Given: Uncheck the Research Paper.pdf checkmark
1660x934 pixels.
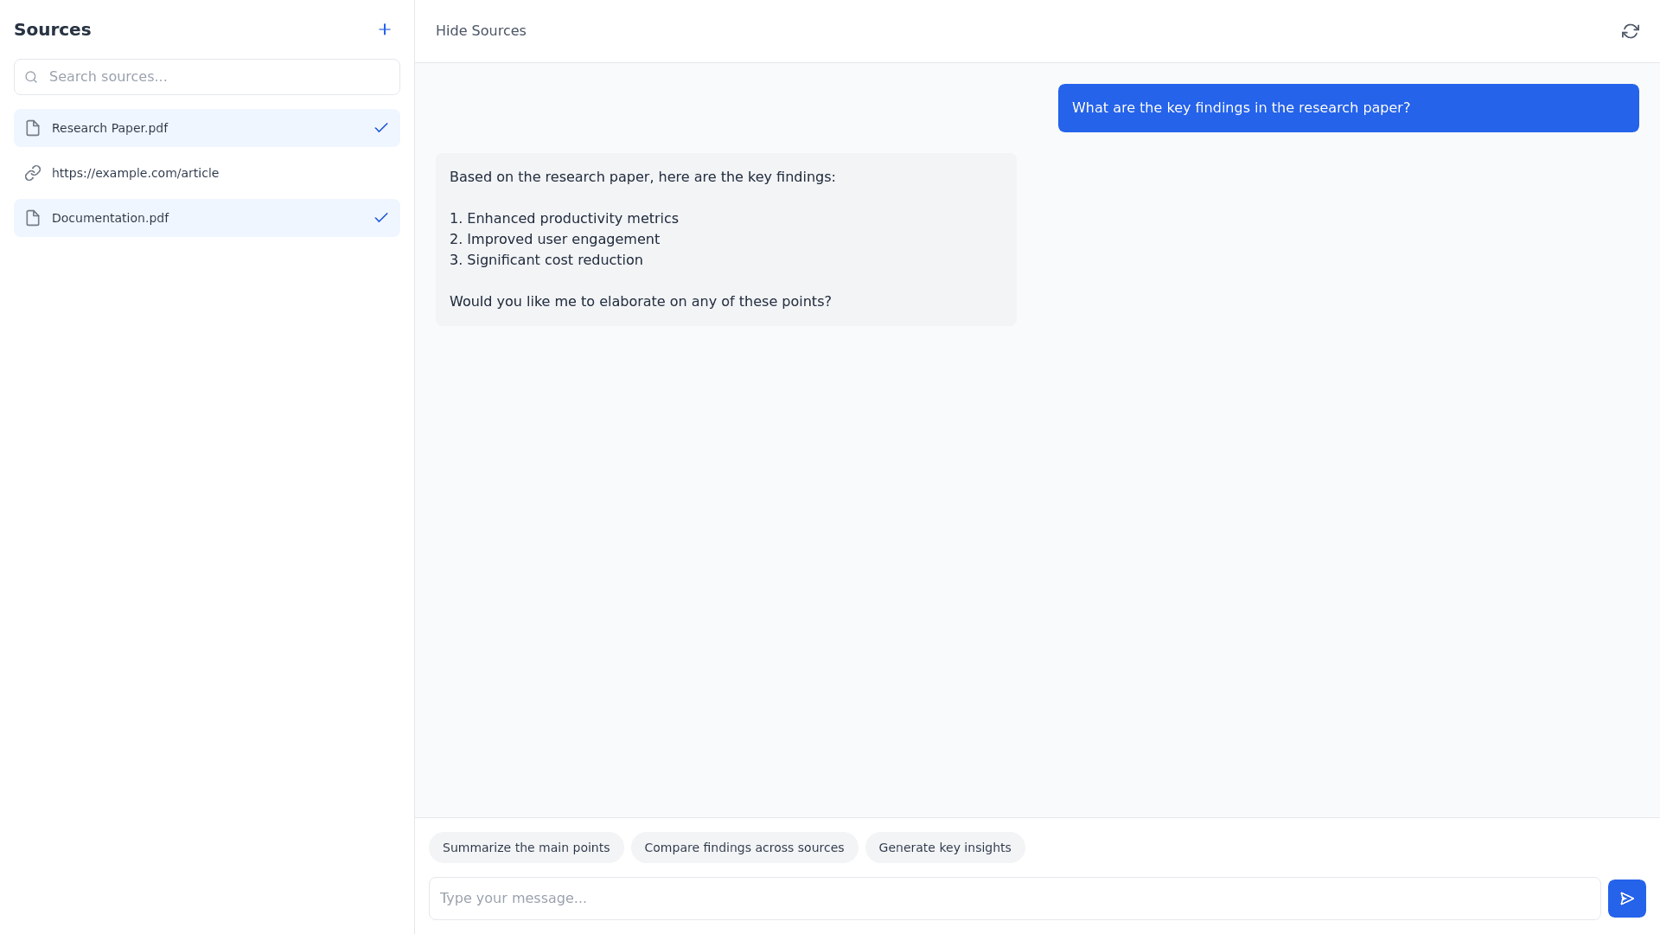Looking at the screenshot, I should [381, 128].
